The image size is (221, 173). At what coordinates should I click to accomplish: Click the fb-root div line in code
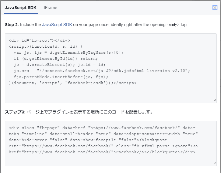point(40,40)
